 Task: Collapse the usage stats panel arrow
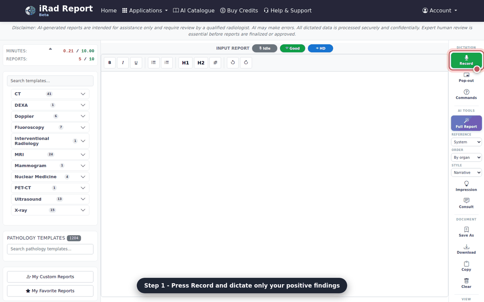tap(50, 49)
